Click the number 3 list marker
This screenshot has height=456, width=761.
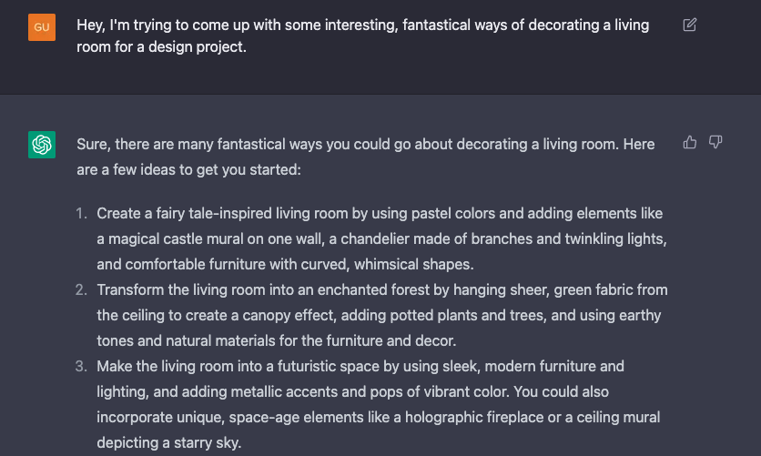click(82, 366)
